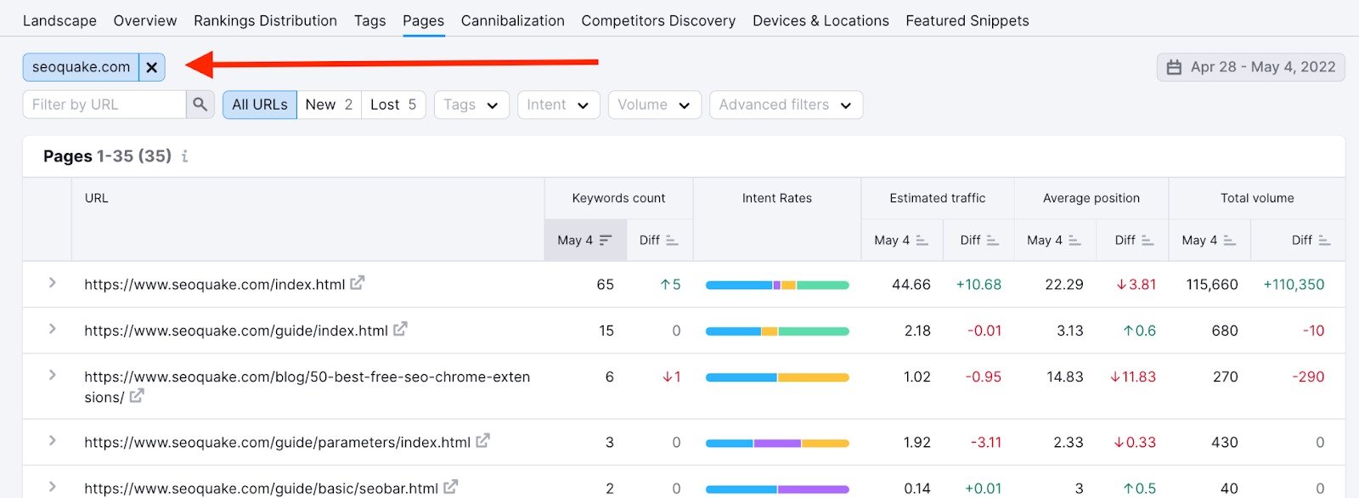Click the Pages info icon
This screenshot has height=498, width=1359.
(x=184, y=156)
